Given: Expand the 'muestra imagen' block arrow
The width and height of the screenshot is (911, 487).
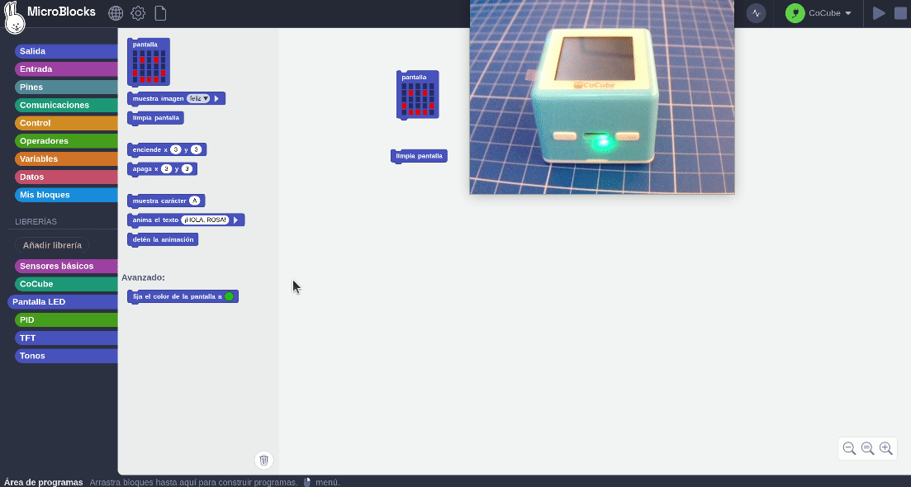Looking at the screenshot, I should point(216,98).
